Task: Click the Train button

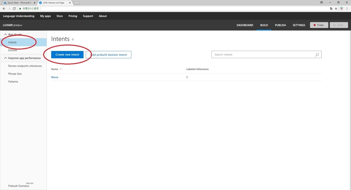Action: [319, 25]
